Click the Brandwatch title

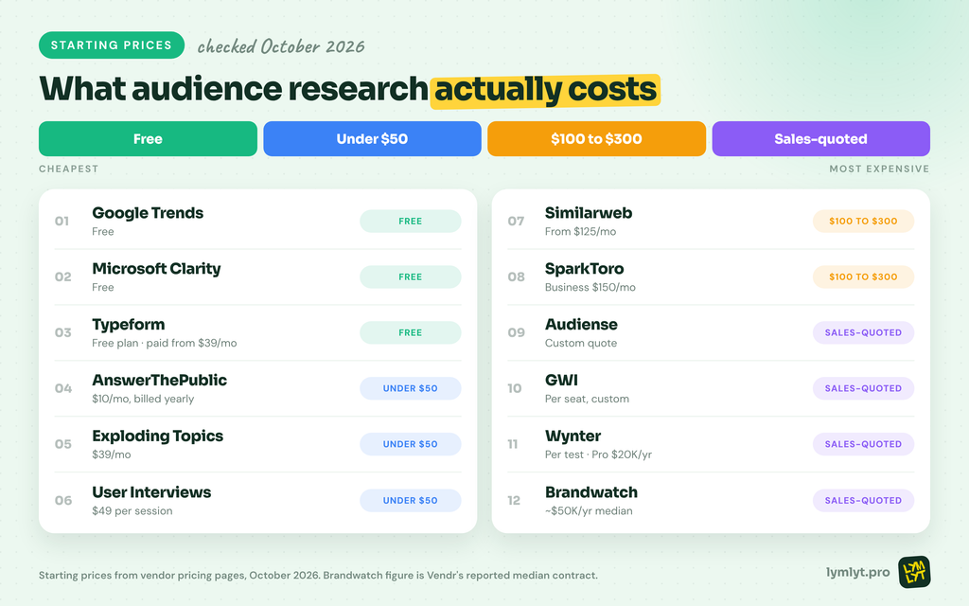pyautogui.click(x=591, y=492)
